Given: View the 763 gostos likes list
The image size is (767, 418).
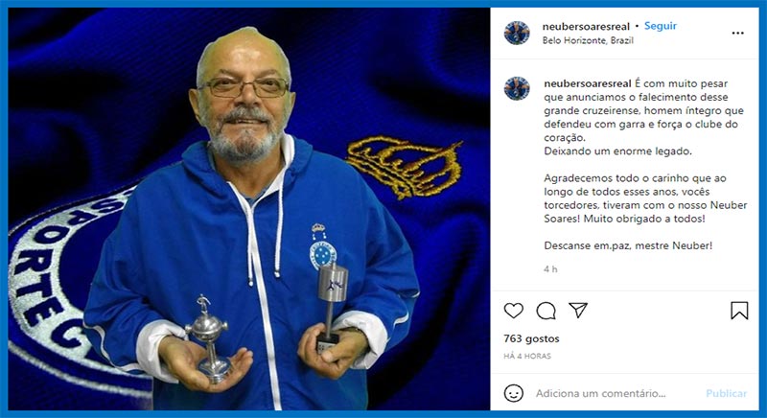Looking at the screenshot, I should (x=531, y=338).
